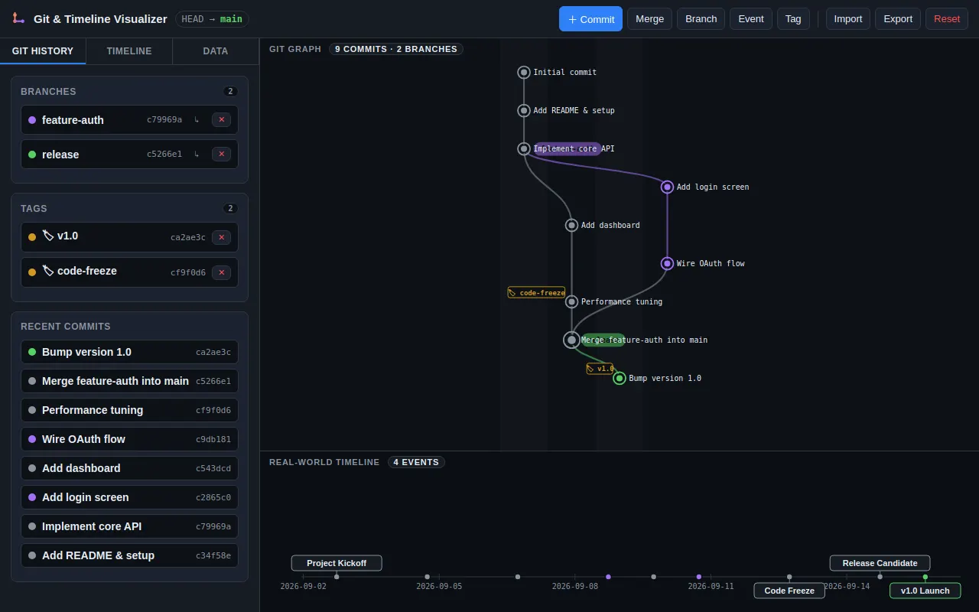Select Bump version 1.0 in Recent Commits
The width and height of the screenshot is (979, 612).
tap(129, 352)
